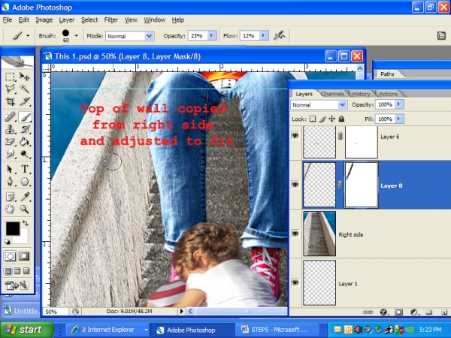Click Create new set folder icon
The height and width of the screenshot is (338, 451).
pyautogui.click(x=429, y=312)
